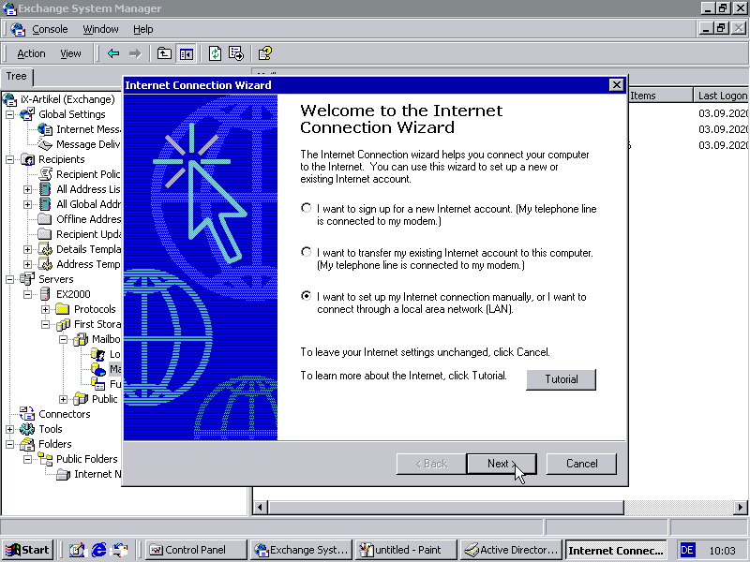Open the Window menu

click(x=100, y=29)
